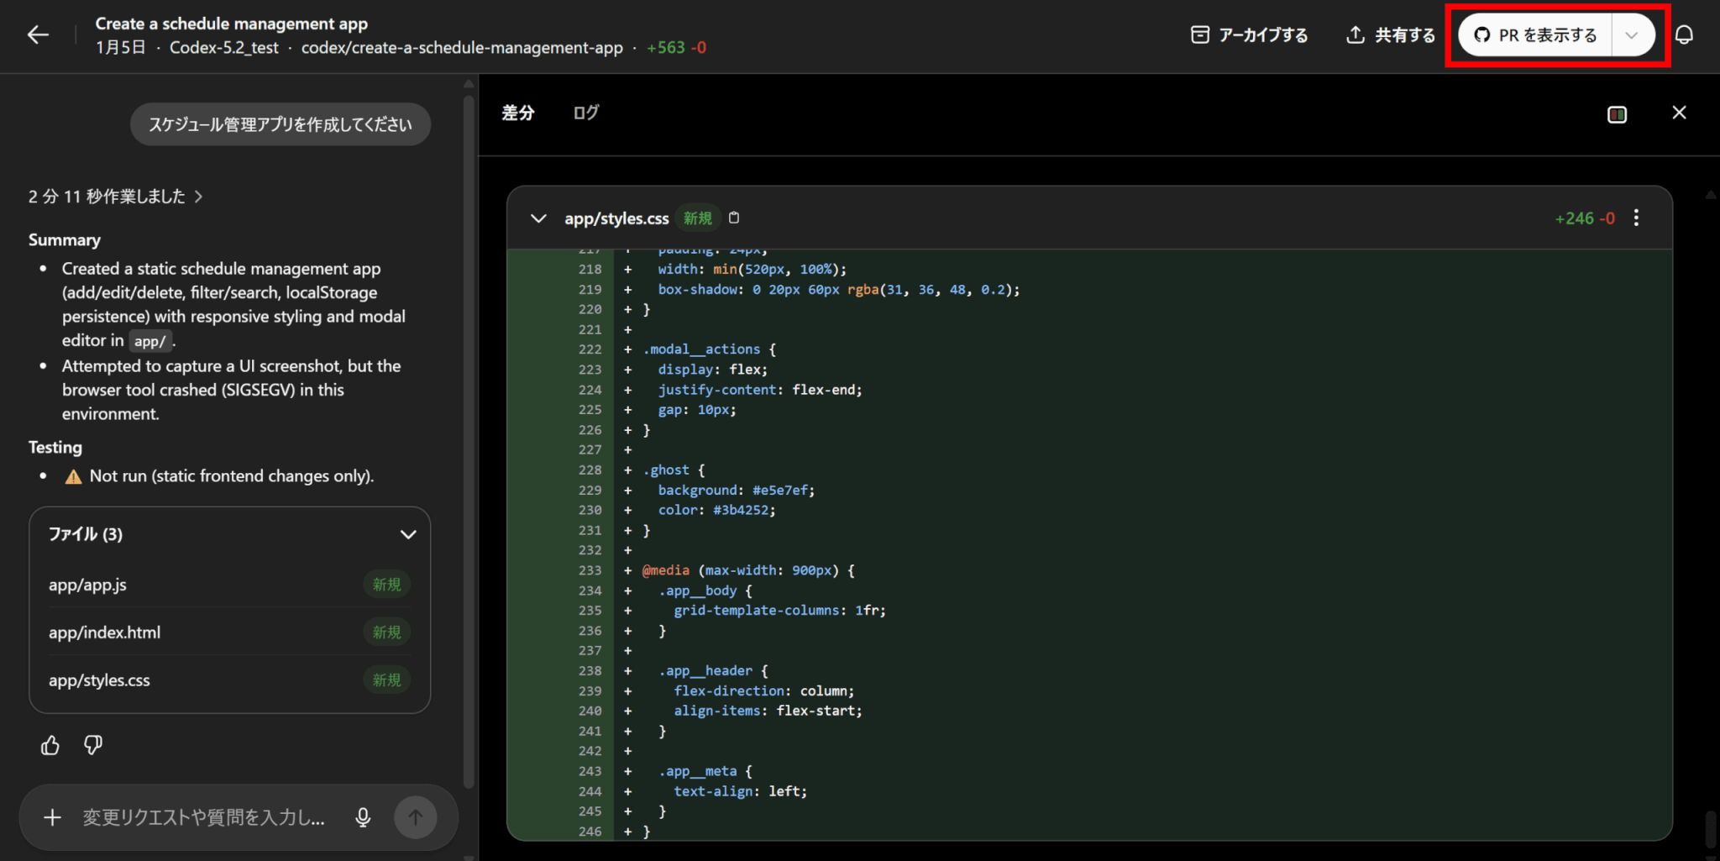Open the three-dot menu for styles.css
Screen dimensions: 1720x861
coord(1636,218)
